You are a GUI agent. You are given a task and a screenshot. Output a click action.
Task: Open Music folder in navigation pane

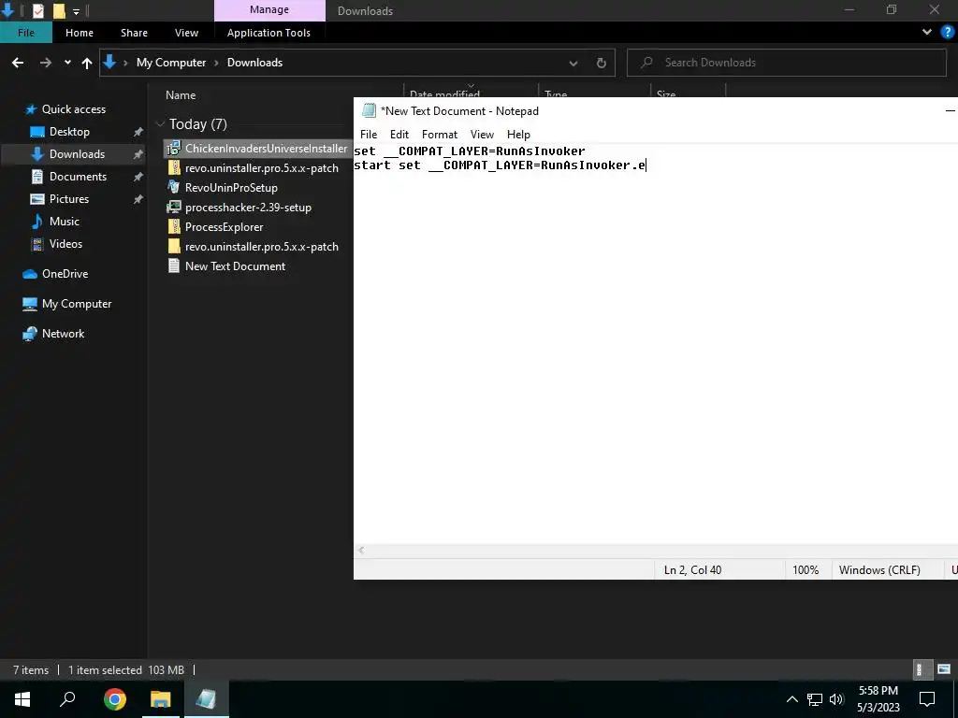65,221
